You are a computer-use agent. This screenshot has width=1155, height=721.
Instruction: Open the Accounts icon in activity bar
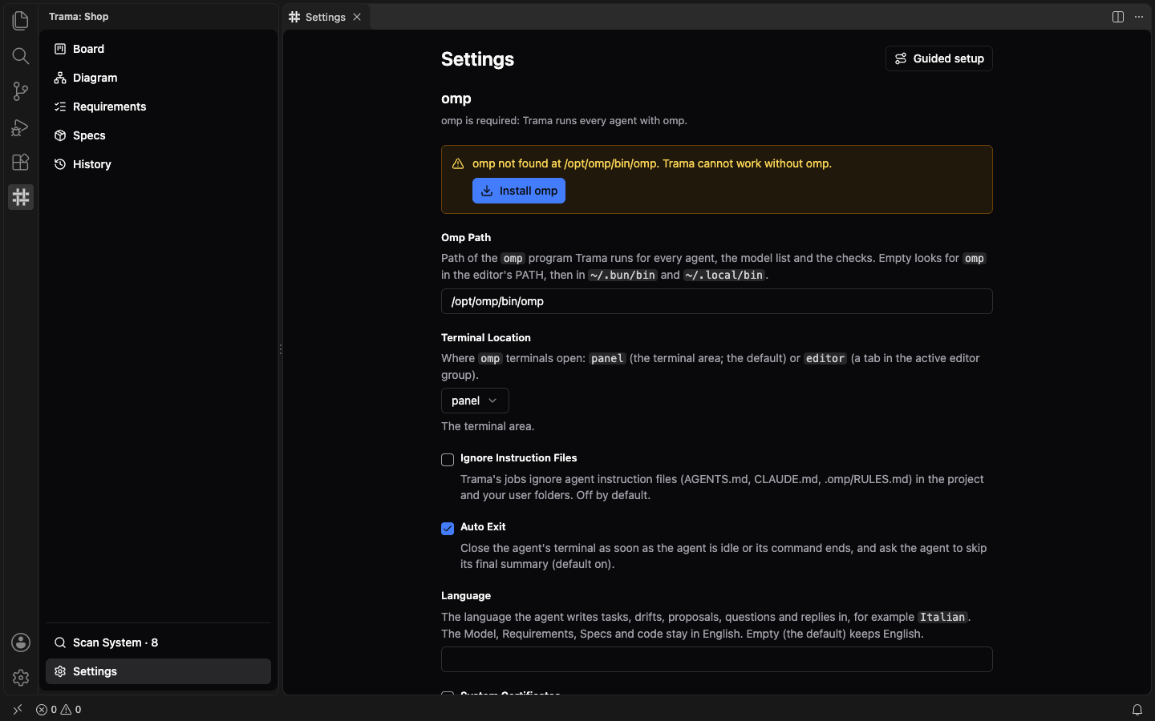coord(21,642)
